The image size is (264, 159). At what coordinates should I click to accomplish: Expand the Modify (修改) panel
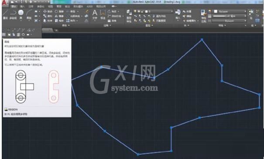[65, 25]
